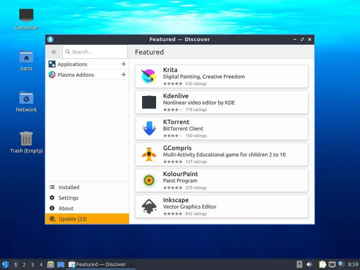
Task: Open the About page
Action: [x=87, y=208]
